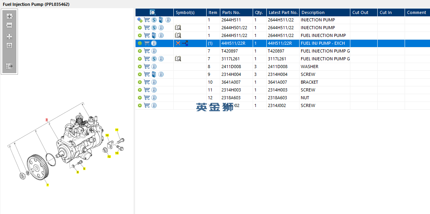Click parts number cell '3117L261'
Image resolution: width=430 pixels, height=214 pixels.
click(237, 59)
